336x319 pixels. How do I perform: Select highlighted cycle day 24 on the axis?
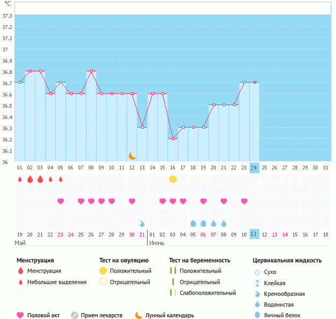click(254, 167)
